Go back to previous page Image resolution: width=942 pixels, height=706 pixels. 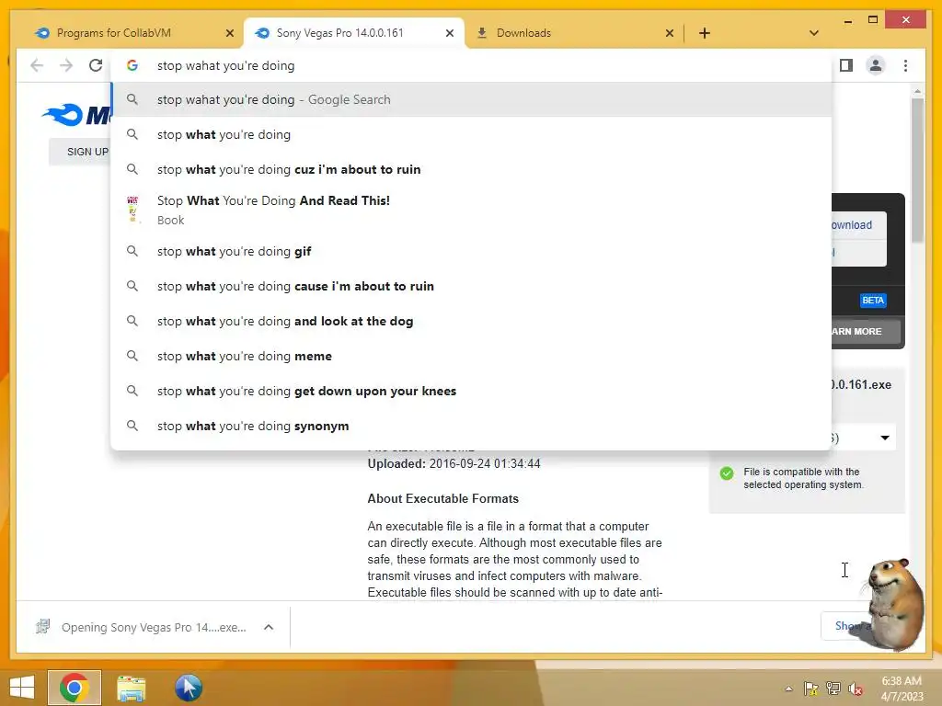pyautogui.click(x=37, y=65)
